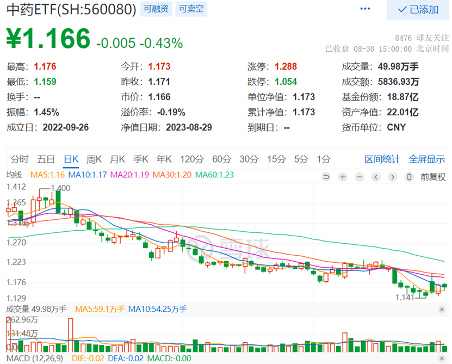Screen dimensions: 452x364
Task: Switch to the 120分 interval tab
Action: (192, 159)
